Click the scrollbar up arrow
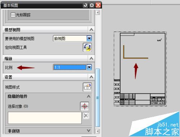180x137 pixels. point(98,13)
